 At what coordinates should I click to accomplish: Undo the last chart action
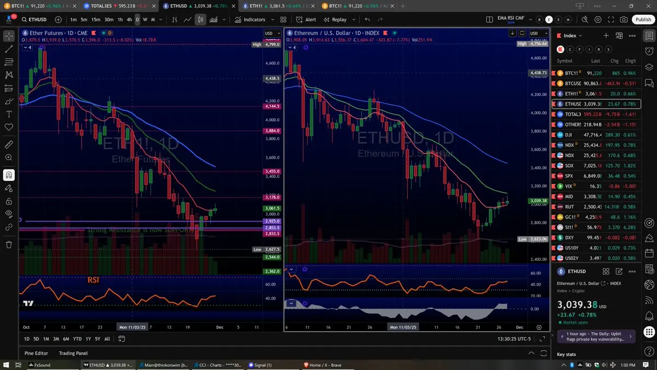(367, 20)
